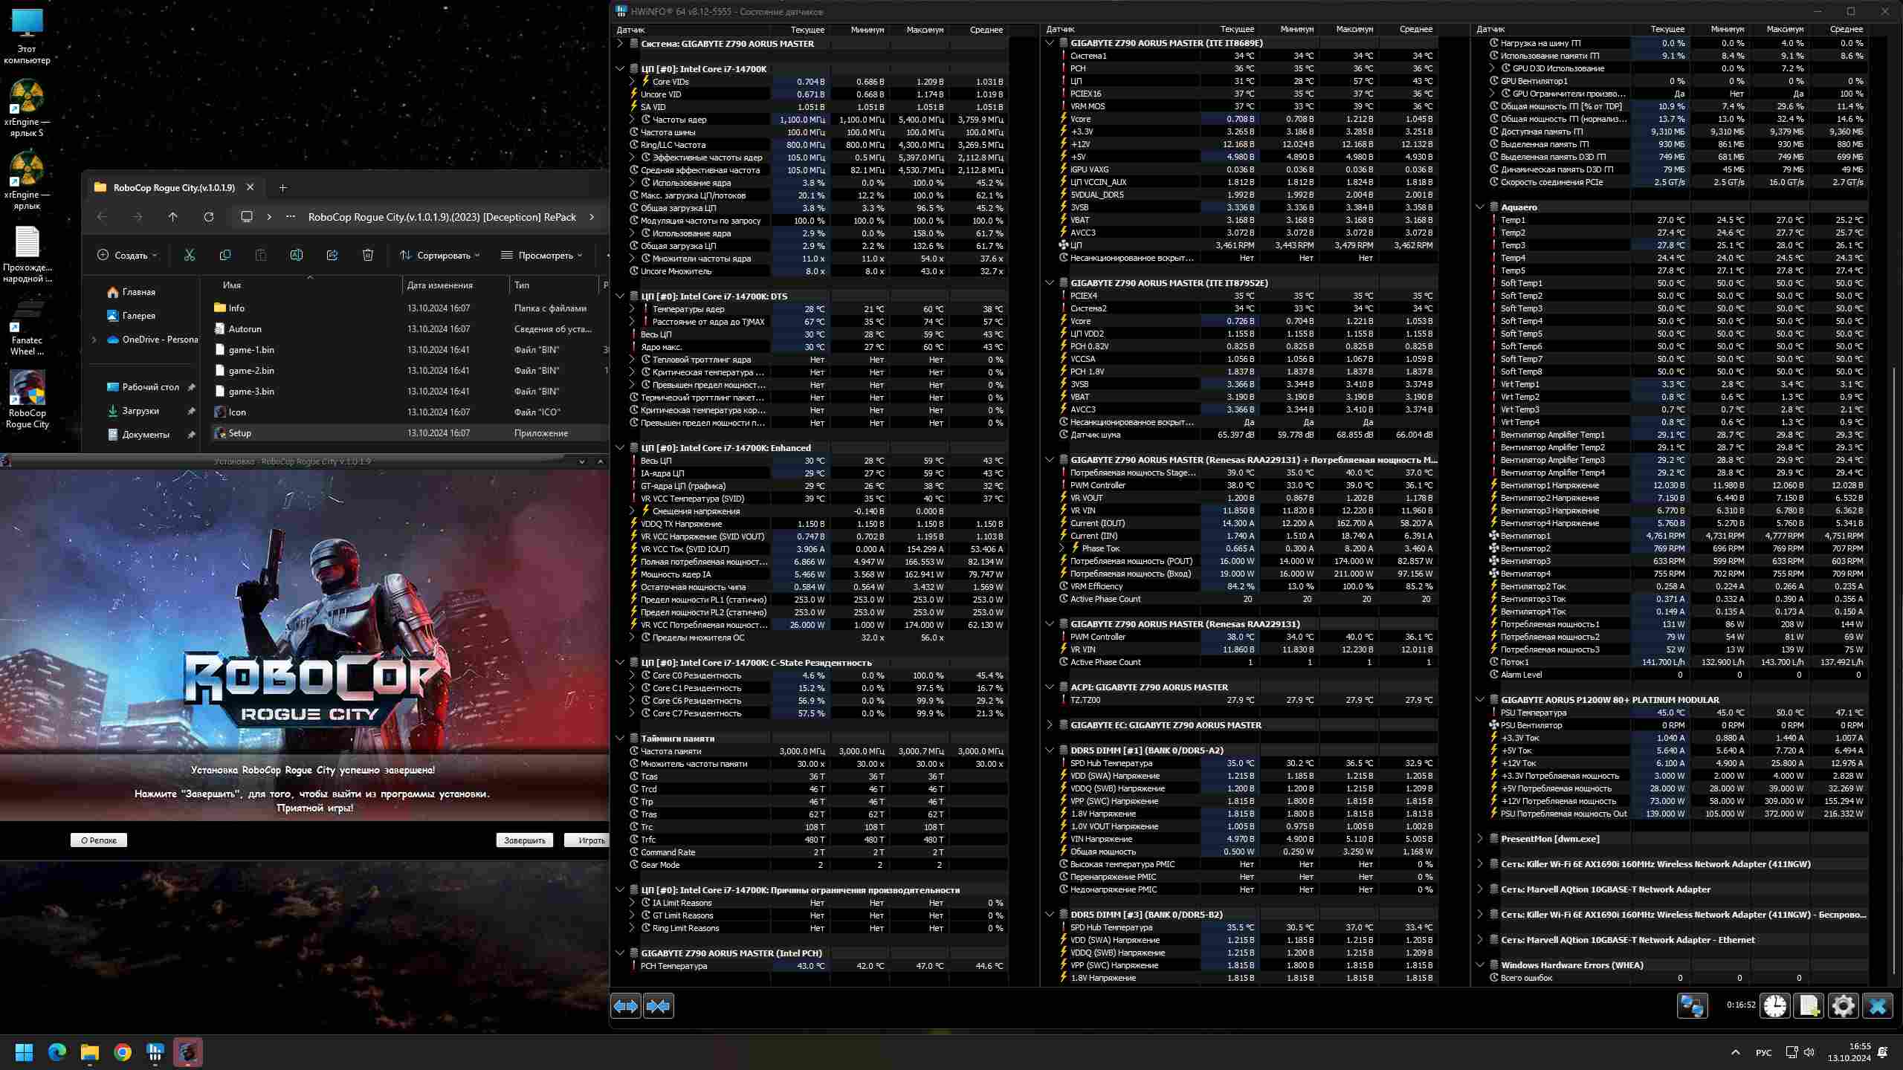1903x1070 pixels.
Task: Collapse the Aquaero sensor group
Action: click(1480, 207)
